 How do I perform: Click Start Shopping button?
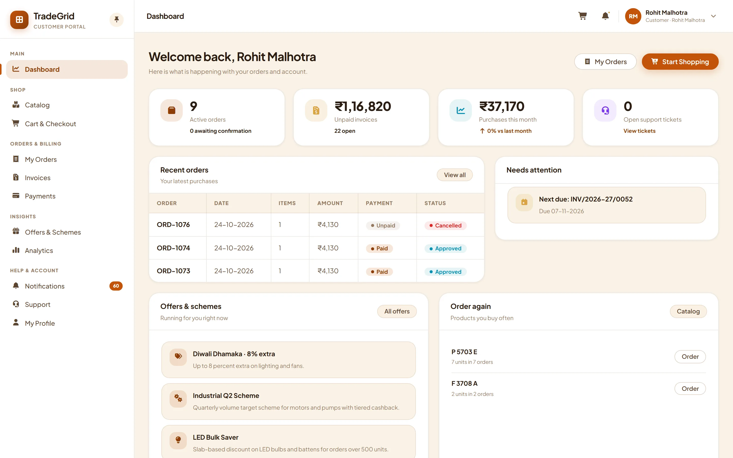pos(680,62)
